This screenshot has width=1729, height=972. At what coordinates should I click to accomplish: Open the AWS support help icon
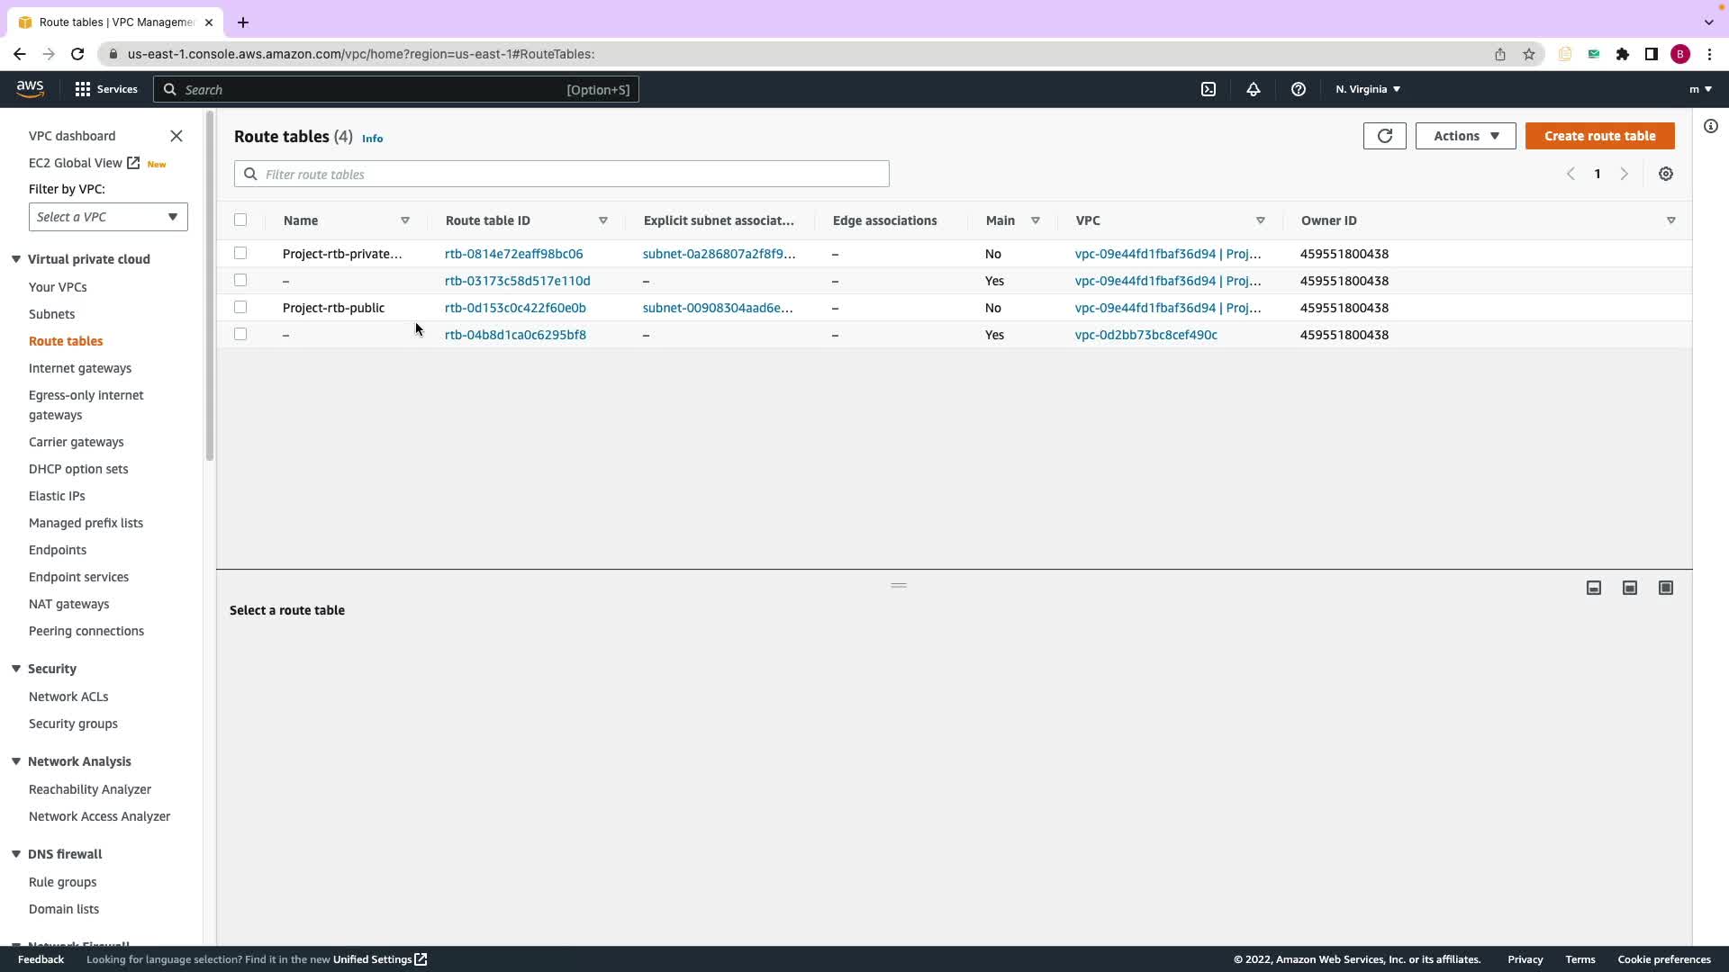[x=1298, y=89]
